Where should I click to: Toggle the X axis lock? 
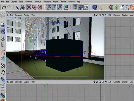pos(49,7)
